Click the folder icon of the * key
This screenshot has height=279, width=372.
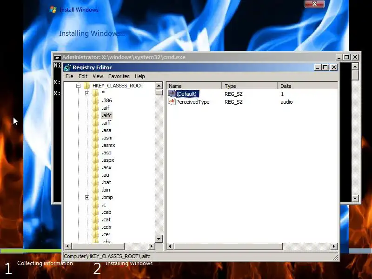95,93
